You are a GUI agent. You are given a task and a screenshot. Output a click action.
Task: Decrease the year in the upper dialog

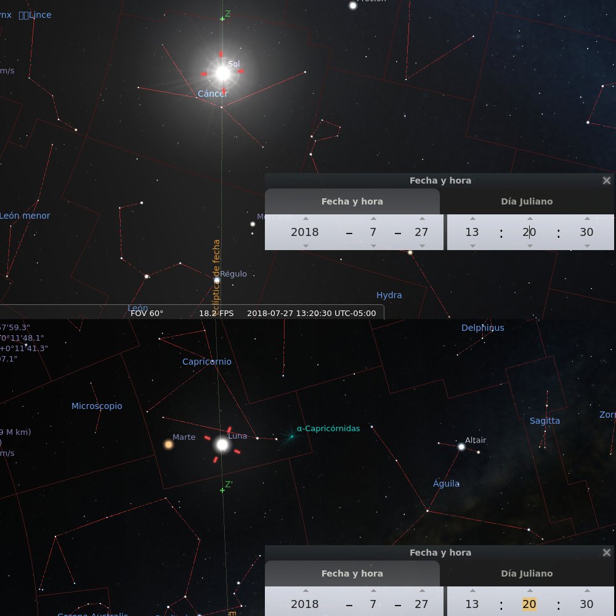(306, 246)
